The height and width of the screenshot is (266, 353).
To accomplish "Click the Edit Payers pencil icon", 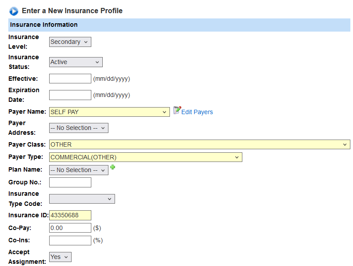I will pos(177,111).
